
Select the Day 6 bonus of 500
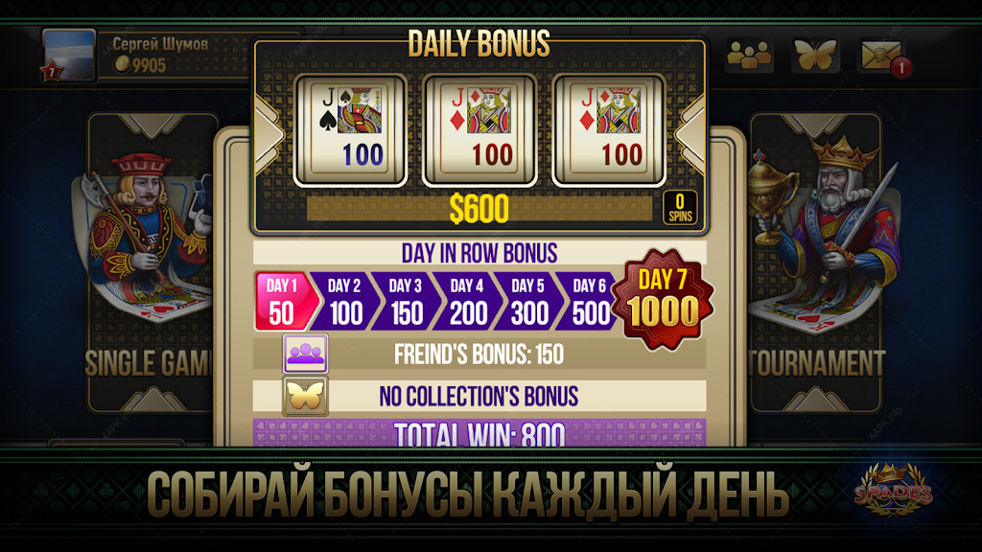click(x=588, y=301)
